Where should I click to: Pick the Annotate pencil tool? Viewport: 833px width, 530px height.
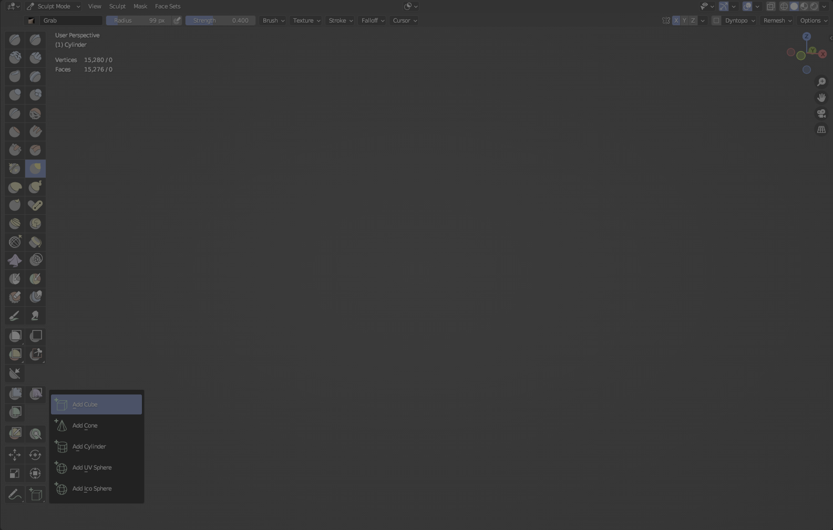coord(15,494)
